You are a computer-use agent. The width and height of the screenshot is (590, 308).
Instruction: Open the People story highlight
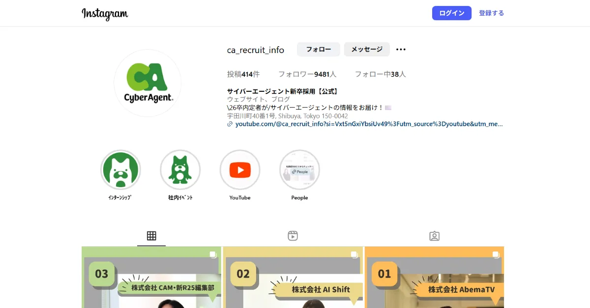point(299,170)
